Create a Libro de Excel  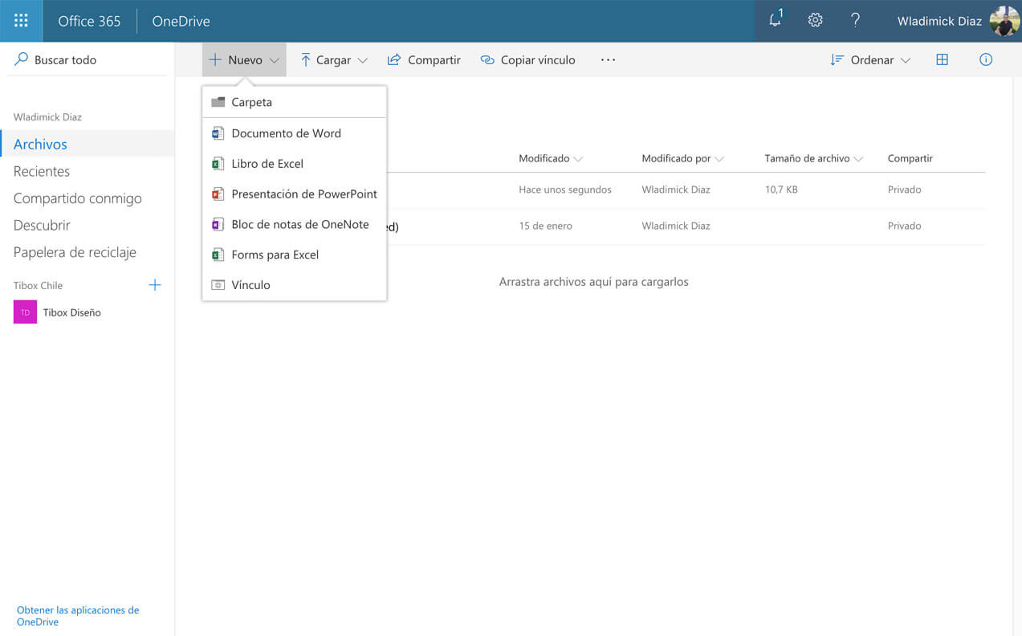tap(295, 164)
